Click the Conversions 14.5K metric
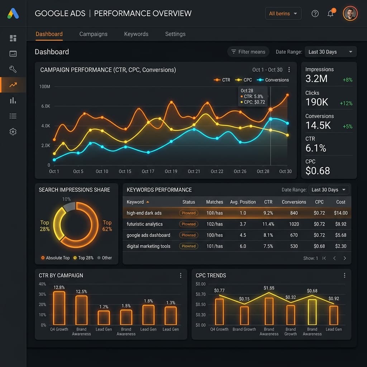This screenshot has width=367, height=367. click(x=329, y=122)
